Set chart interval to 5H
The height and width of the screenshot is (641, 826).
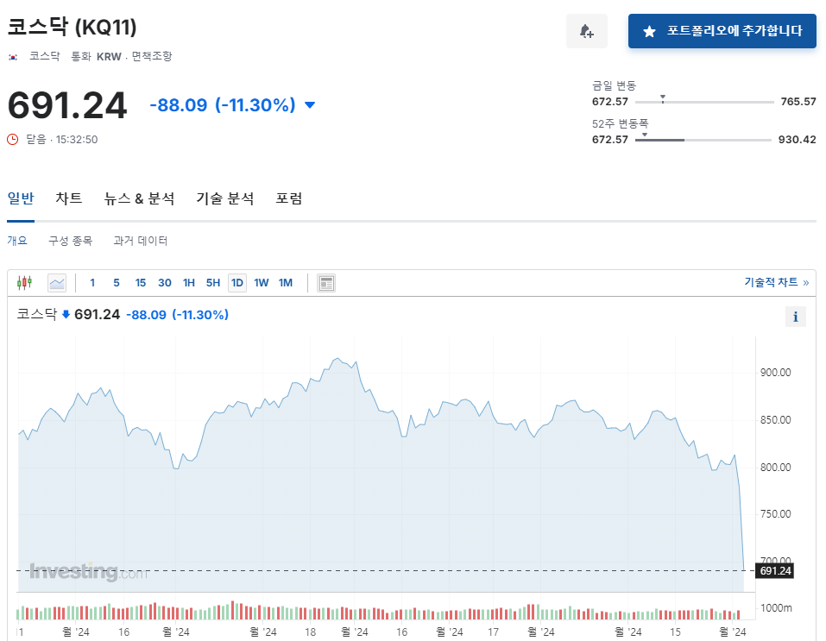click(x=213, y=283)
